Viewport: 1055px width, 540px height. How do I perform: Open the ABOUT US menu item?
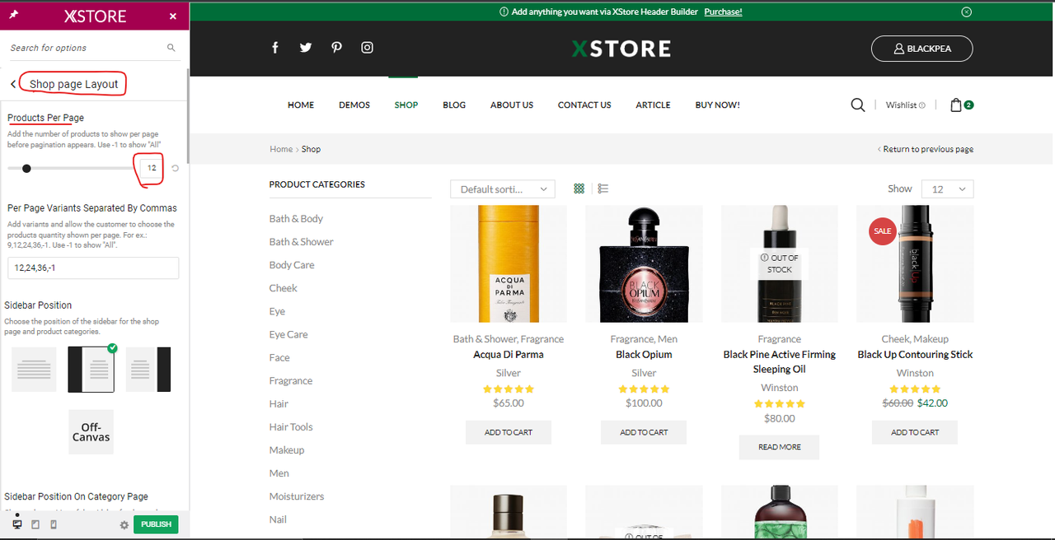click(512, 105)
